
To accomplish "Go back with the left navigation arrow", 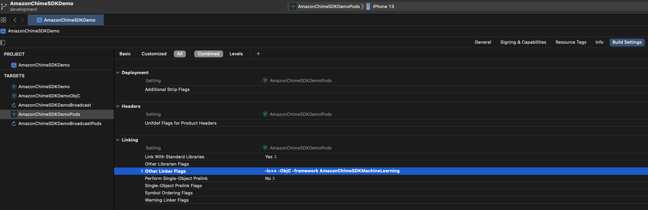I will [x=15, y=20].
